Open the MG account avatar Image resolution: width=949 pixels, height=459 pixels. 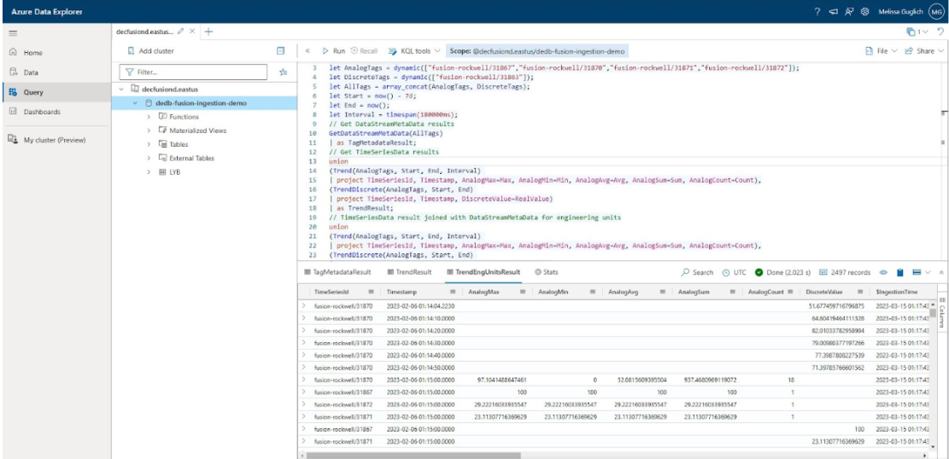click(x=935, y=11)
